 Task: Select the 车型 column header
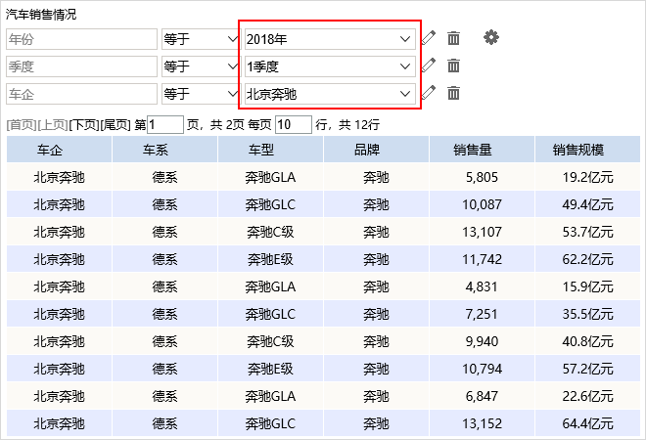[271, 150]
